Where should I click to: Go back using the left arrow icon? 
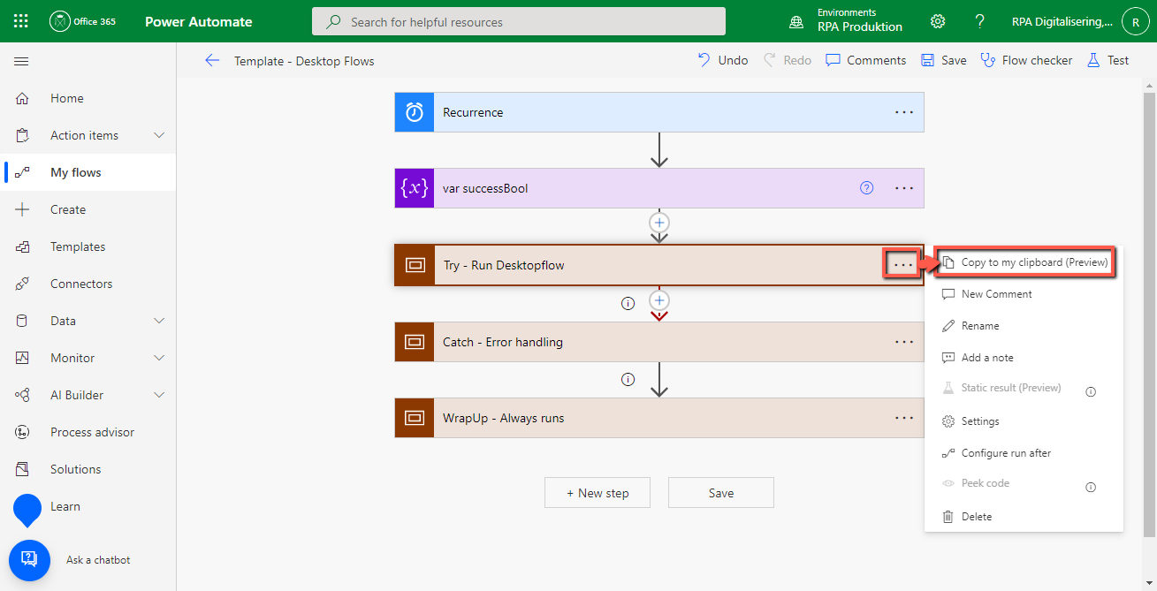[x=212, y=61]
